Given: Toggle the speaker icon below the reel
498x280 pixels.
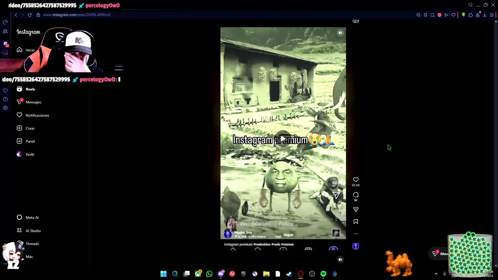Looking at the screenshot, I should click(340, 259).
